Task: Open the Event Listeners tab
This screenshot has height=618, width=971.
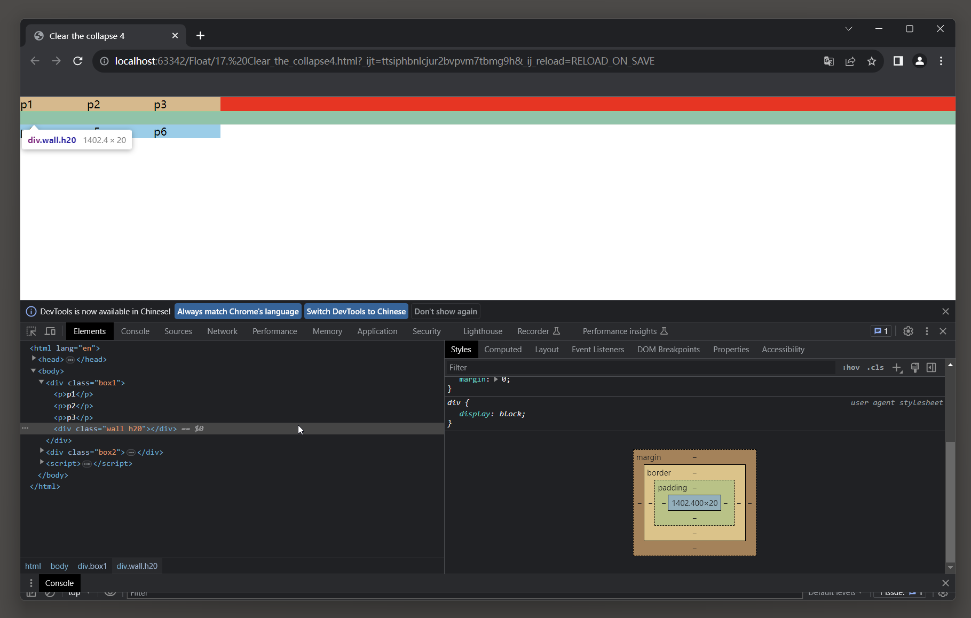Action: 597,350
